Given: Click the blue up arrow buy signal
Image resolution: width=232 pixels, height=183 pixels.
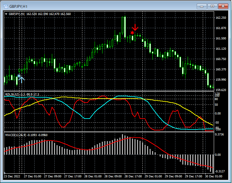Looking at the screenshot, I should (22, 79).
